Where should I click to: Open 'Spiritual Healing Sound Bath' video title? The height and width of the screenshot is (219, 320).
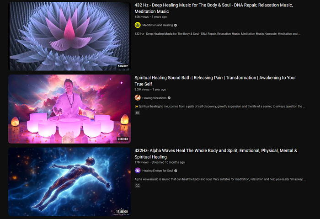[215, 81]
